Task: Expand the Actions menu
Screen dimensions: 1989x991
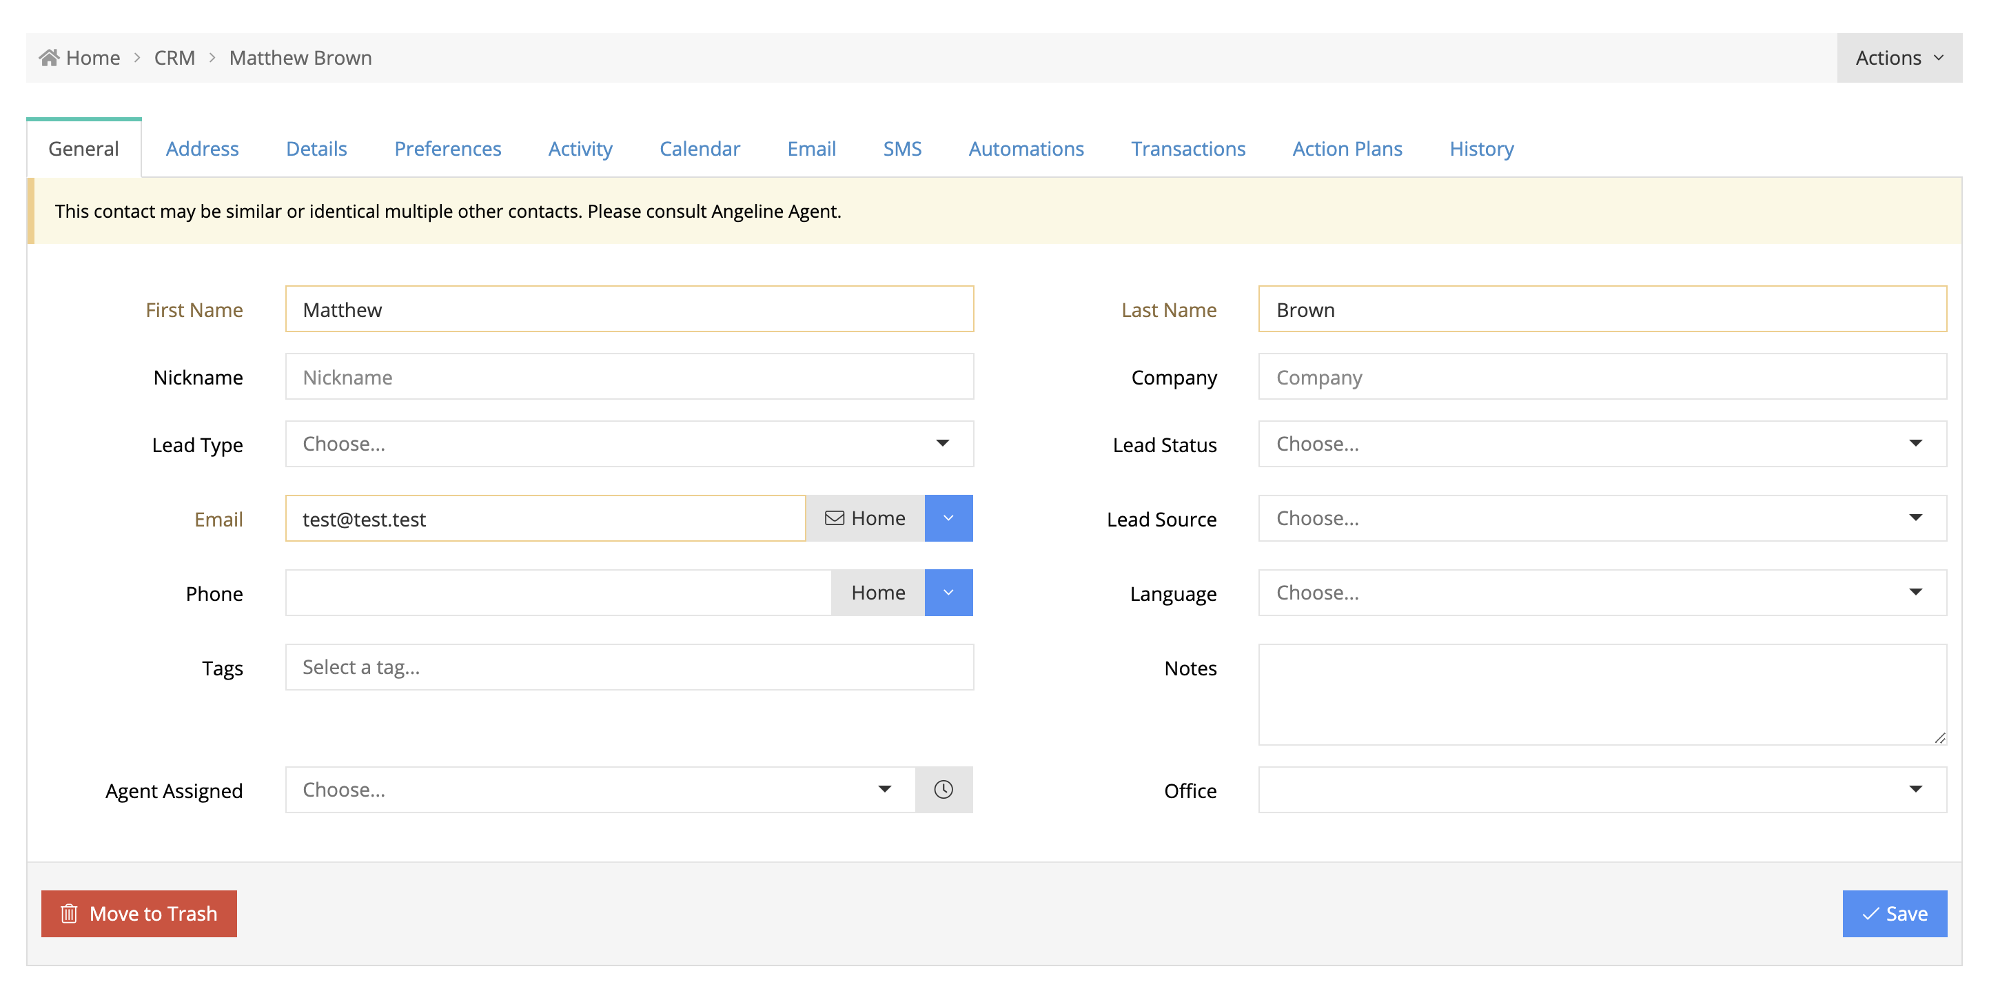Action: [1899, 58]
